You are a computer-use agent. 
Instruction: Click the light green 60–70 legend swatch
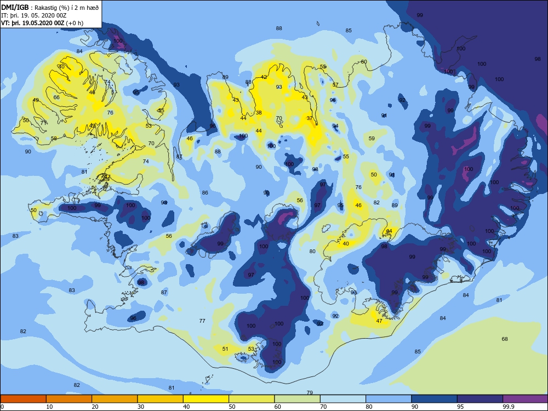[298, 399]
